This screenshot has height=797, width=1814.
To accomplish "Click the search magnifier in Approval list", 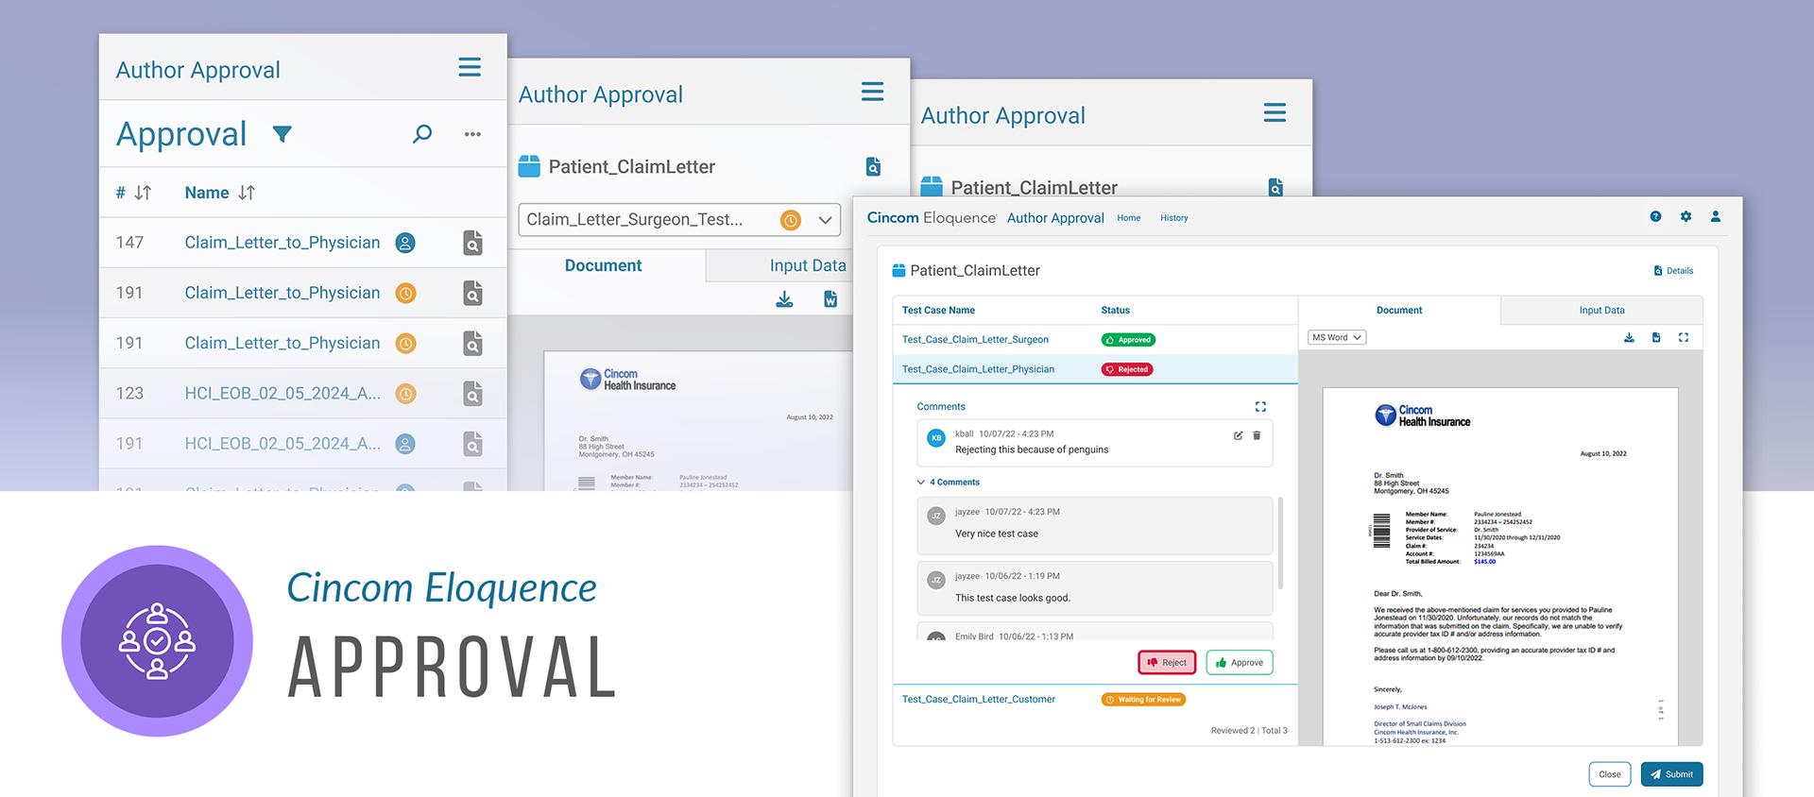I will click(x=422, y=134).
